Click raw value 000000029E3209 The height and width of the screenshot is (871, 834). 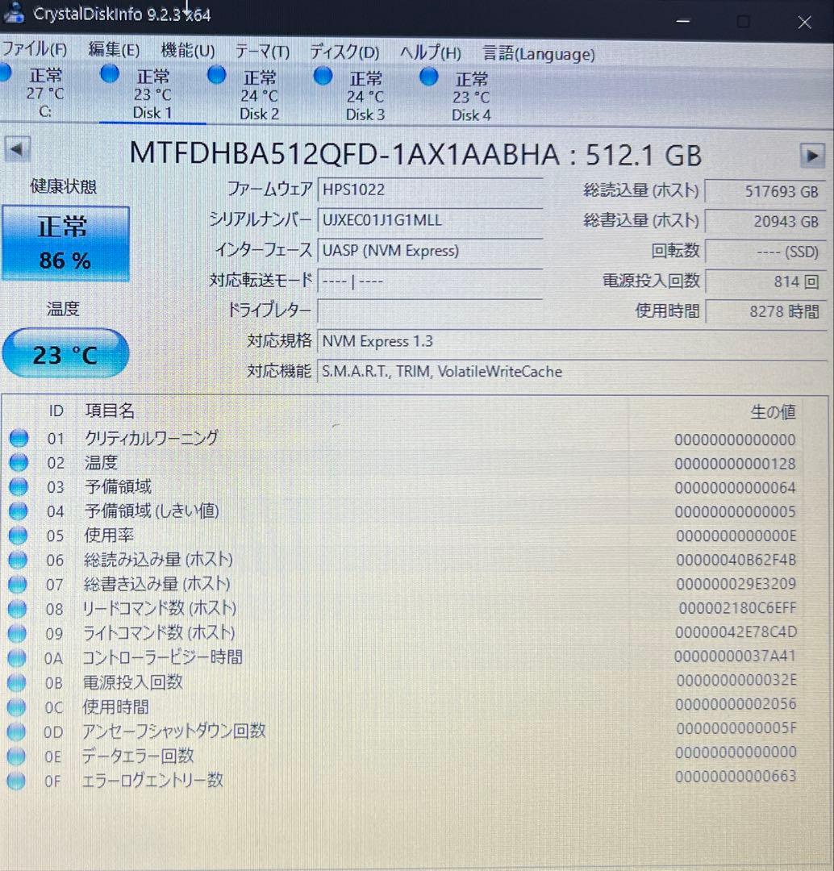pyautogui.click(x=736, y=584)
